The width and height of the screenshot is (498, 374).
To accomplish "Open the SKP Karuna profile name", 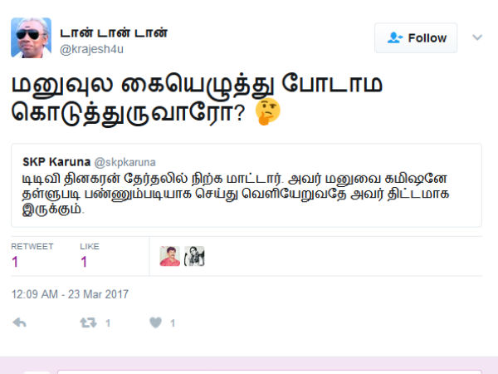I will pyautogui.click(x=56, y=162).
